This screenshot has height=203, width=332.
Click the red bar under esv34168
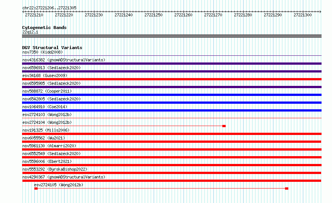click(x=172, y=79)
